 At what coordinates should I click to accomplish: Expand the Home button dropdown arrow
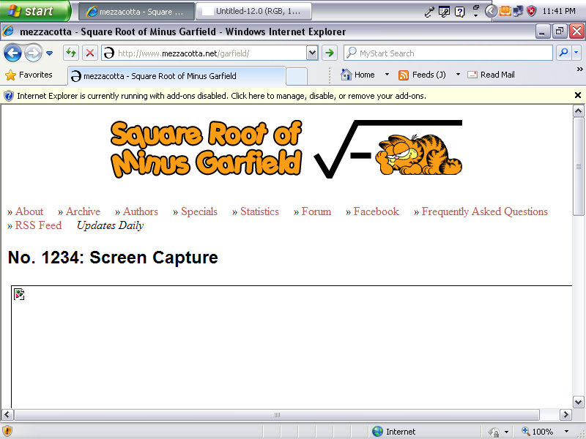(387, 75)
